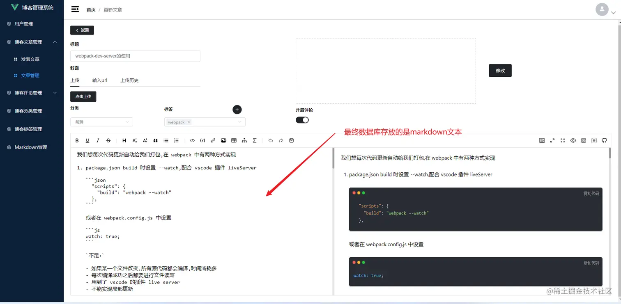Insert a table via table icon

tap(234, 141)
